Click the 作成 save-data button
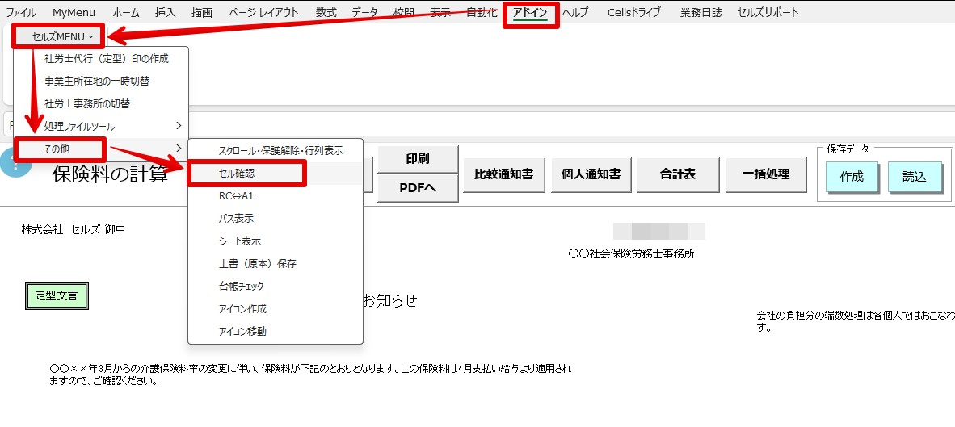 pos(852,177)
